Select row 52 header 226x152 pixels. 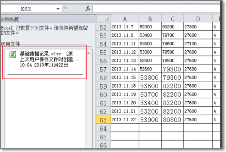pyautogui.click(x=103, y=27)
